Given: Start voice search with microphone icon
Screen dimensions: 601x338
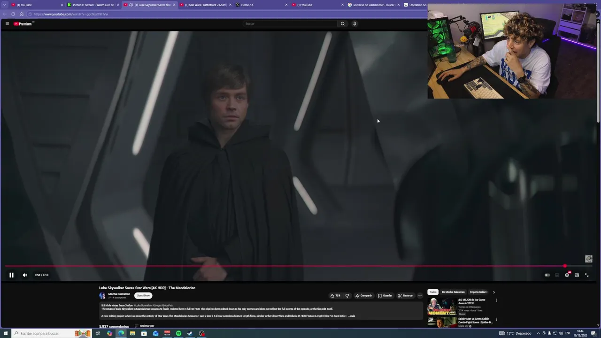Looking at the screenshot, I should click(x=354, y=23).
